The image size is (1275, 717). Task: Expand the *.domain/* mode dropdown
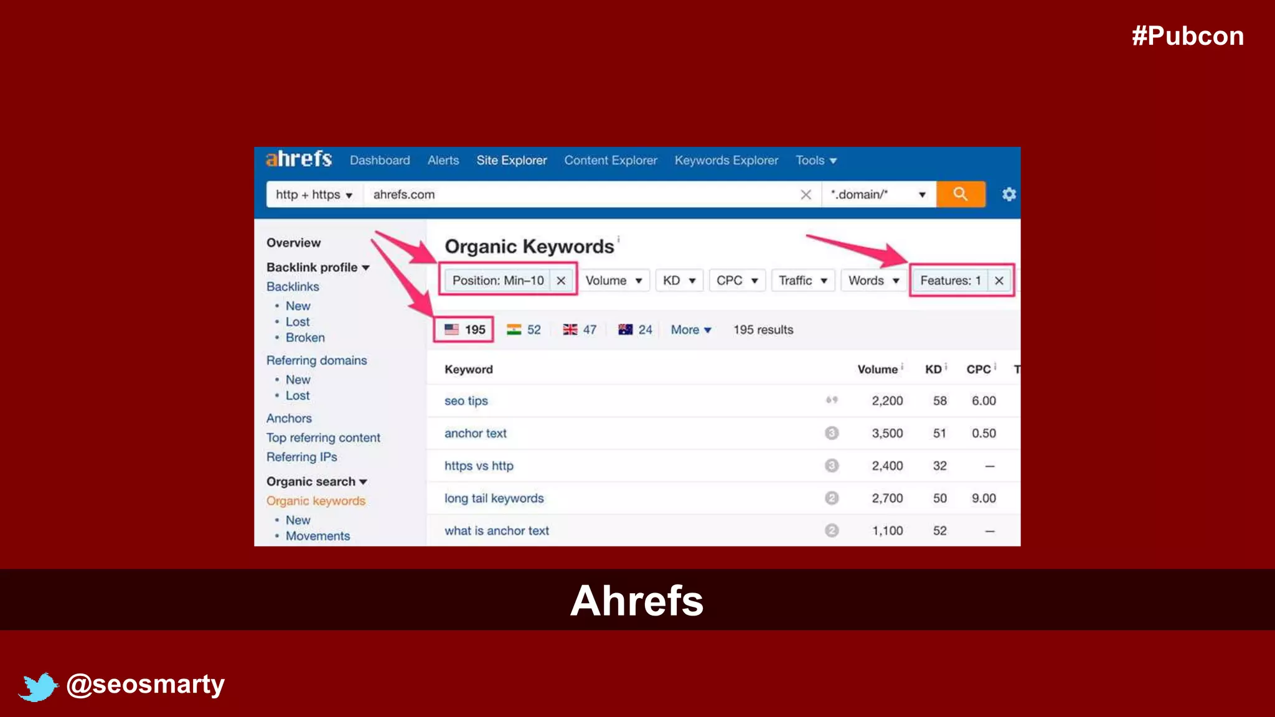tap(878, 195)
